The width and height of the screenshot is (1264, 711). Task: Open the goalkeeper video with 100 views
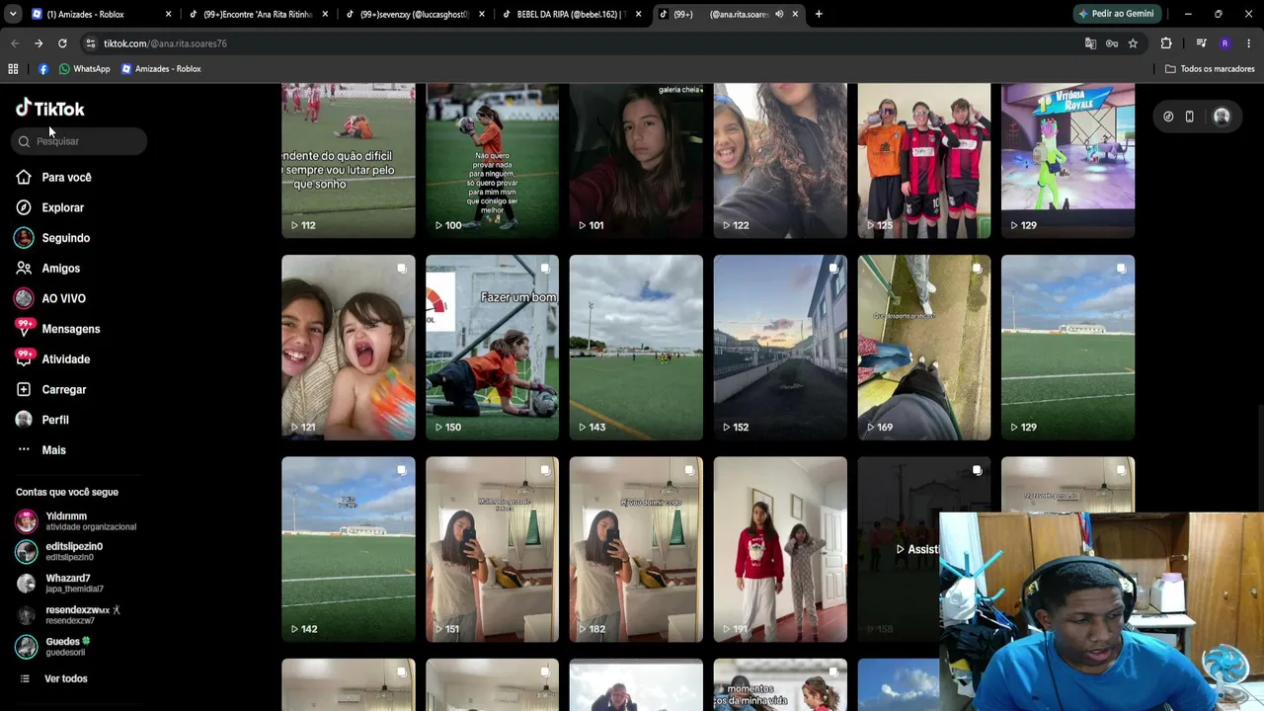492,160
